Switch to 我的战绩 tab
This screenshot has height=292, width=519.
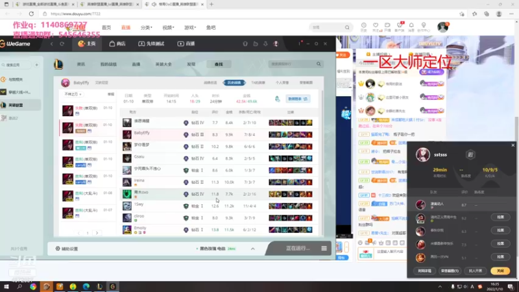pyautogui.click(x=108, y=64)
